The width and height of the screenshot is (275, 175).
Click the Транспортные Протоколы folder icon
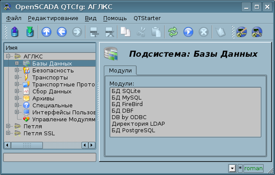pyautogui.click(x=26, y=84)
